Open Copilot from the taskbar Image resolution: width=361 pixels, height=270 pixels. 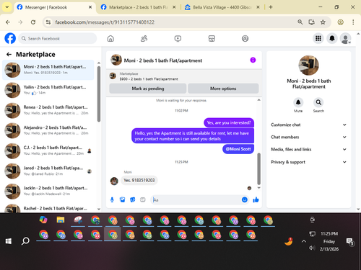click(43, 220)
